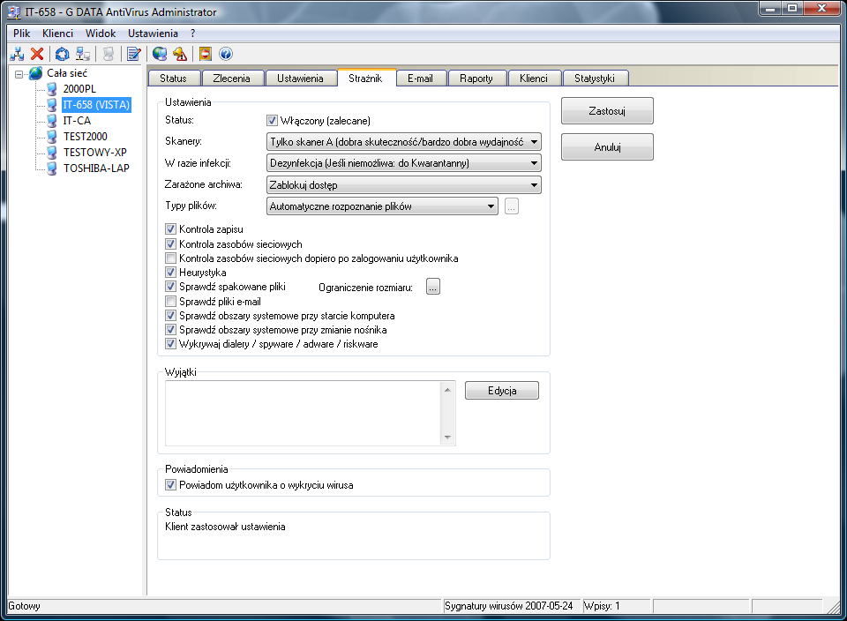Click the Anuluj button
Viewport: 847px width, 621px height.
pyautogui.click(x=607, y=147)
